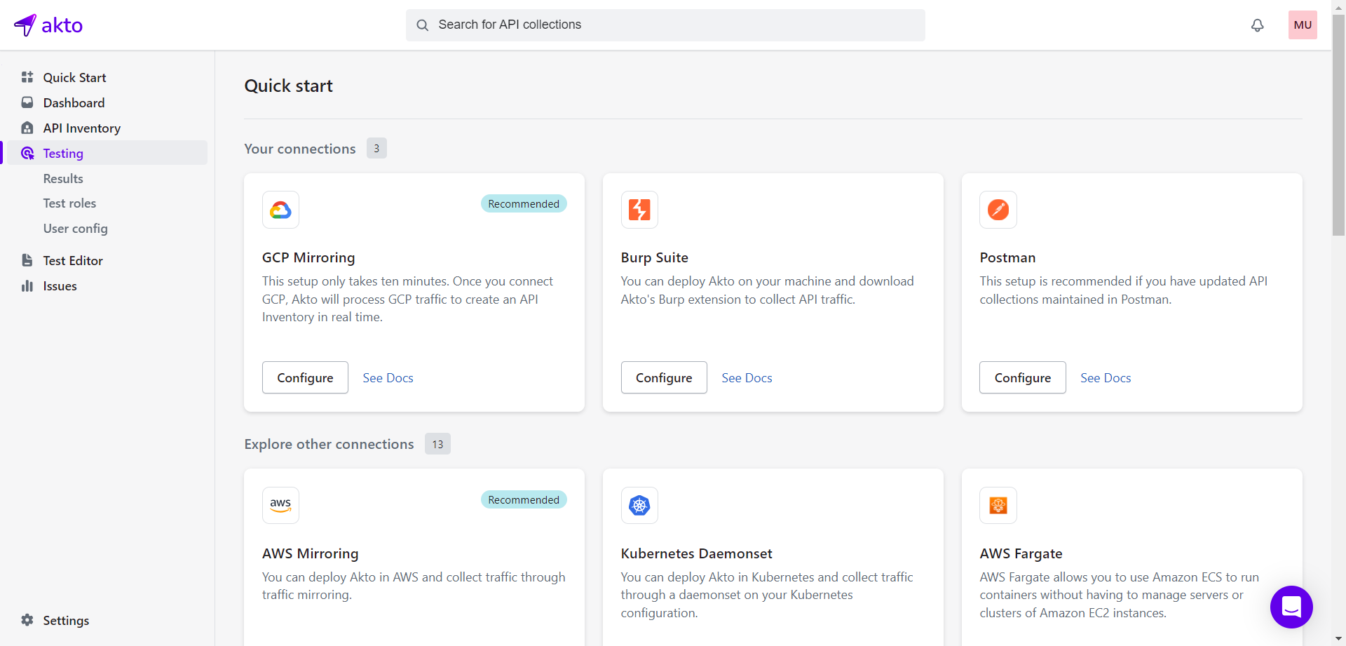This screenshot has width=1346, height=646.
Task: Click the Burp Suite icon
Action: (639, 210)
